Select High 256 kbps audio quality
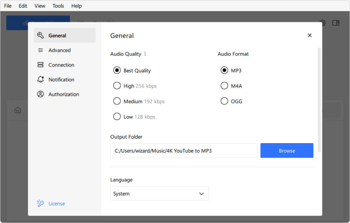The width and height of the screenshot is (350, 223). pyautogui.click(x=117, y=86)
